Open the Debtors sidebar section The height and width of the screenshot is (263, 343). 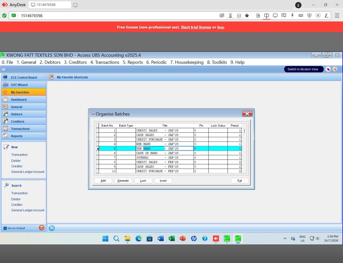tap(24, 114)
